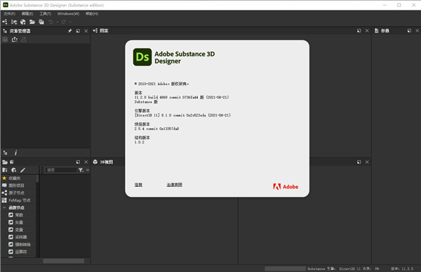Image resolution: width=421 pixels, height=272 pixels.
Task: Click the new graph icon in main toolbar
Action: (x=5, y=22)
